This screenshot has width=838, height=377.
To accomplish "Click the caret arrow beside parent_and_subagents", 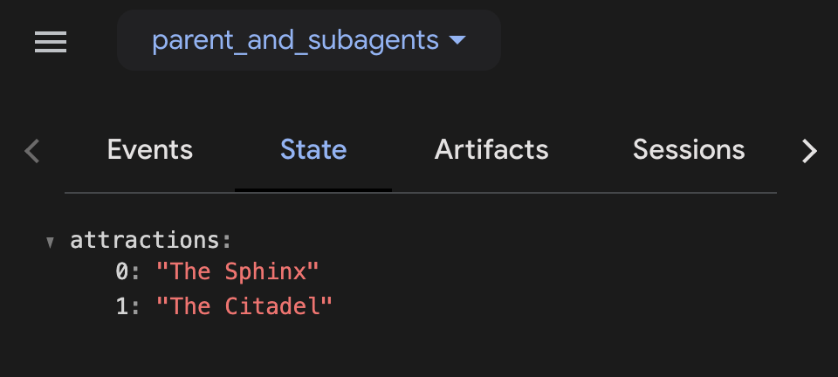I will [x=457, y=40].
